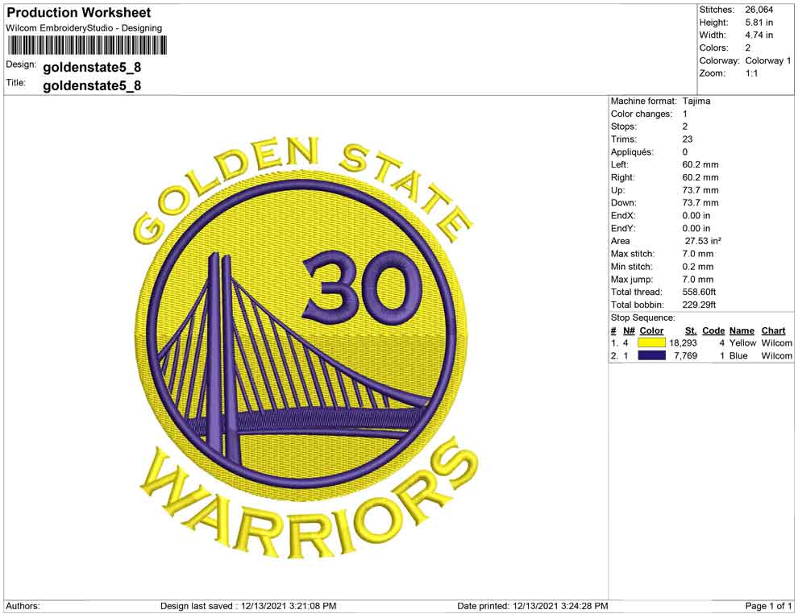Click the 'Down:' label
The width and height of the screenshot is (798, 614).
point(623,203)
